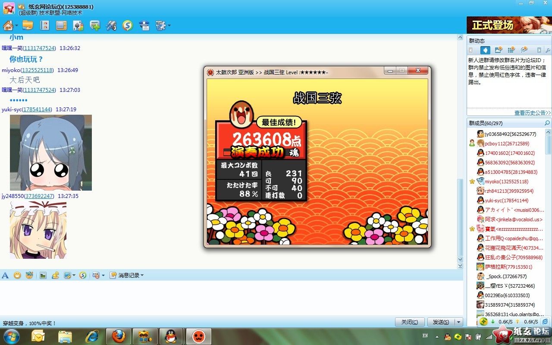Image resolution: width=552 pixels, height=345 pixels.
Task: Click the 1131747524 link at 13:26:32
Action: click(40, 48)
